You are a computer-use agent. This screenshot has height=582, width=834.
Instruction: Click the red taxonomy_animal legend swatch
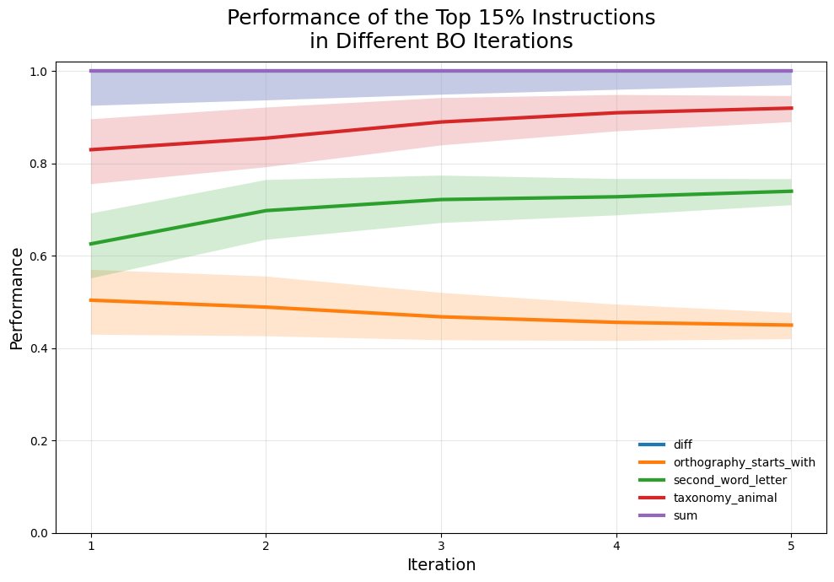[x=652, y=498]
